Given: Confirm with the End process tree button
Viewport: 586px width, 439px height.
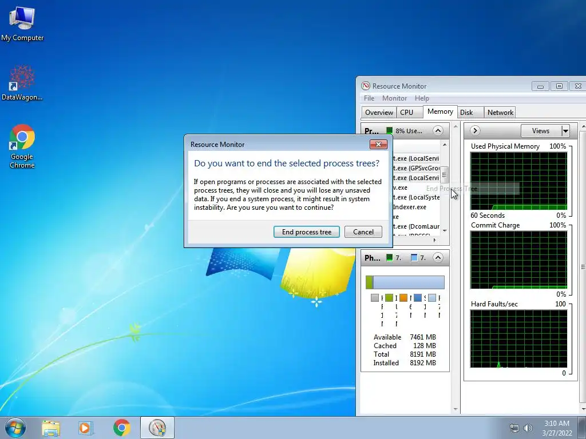Looking at the screenshot, I should coord(307,232).
